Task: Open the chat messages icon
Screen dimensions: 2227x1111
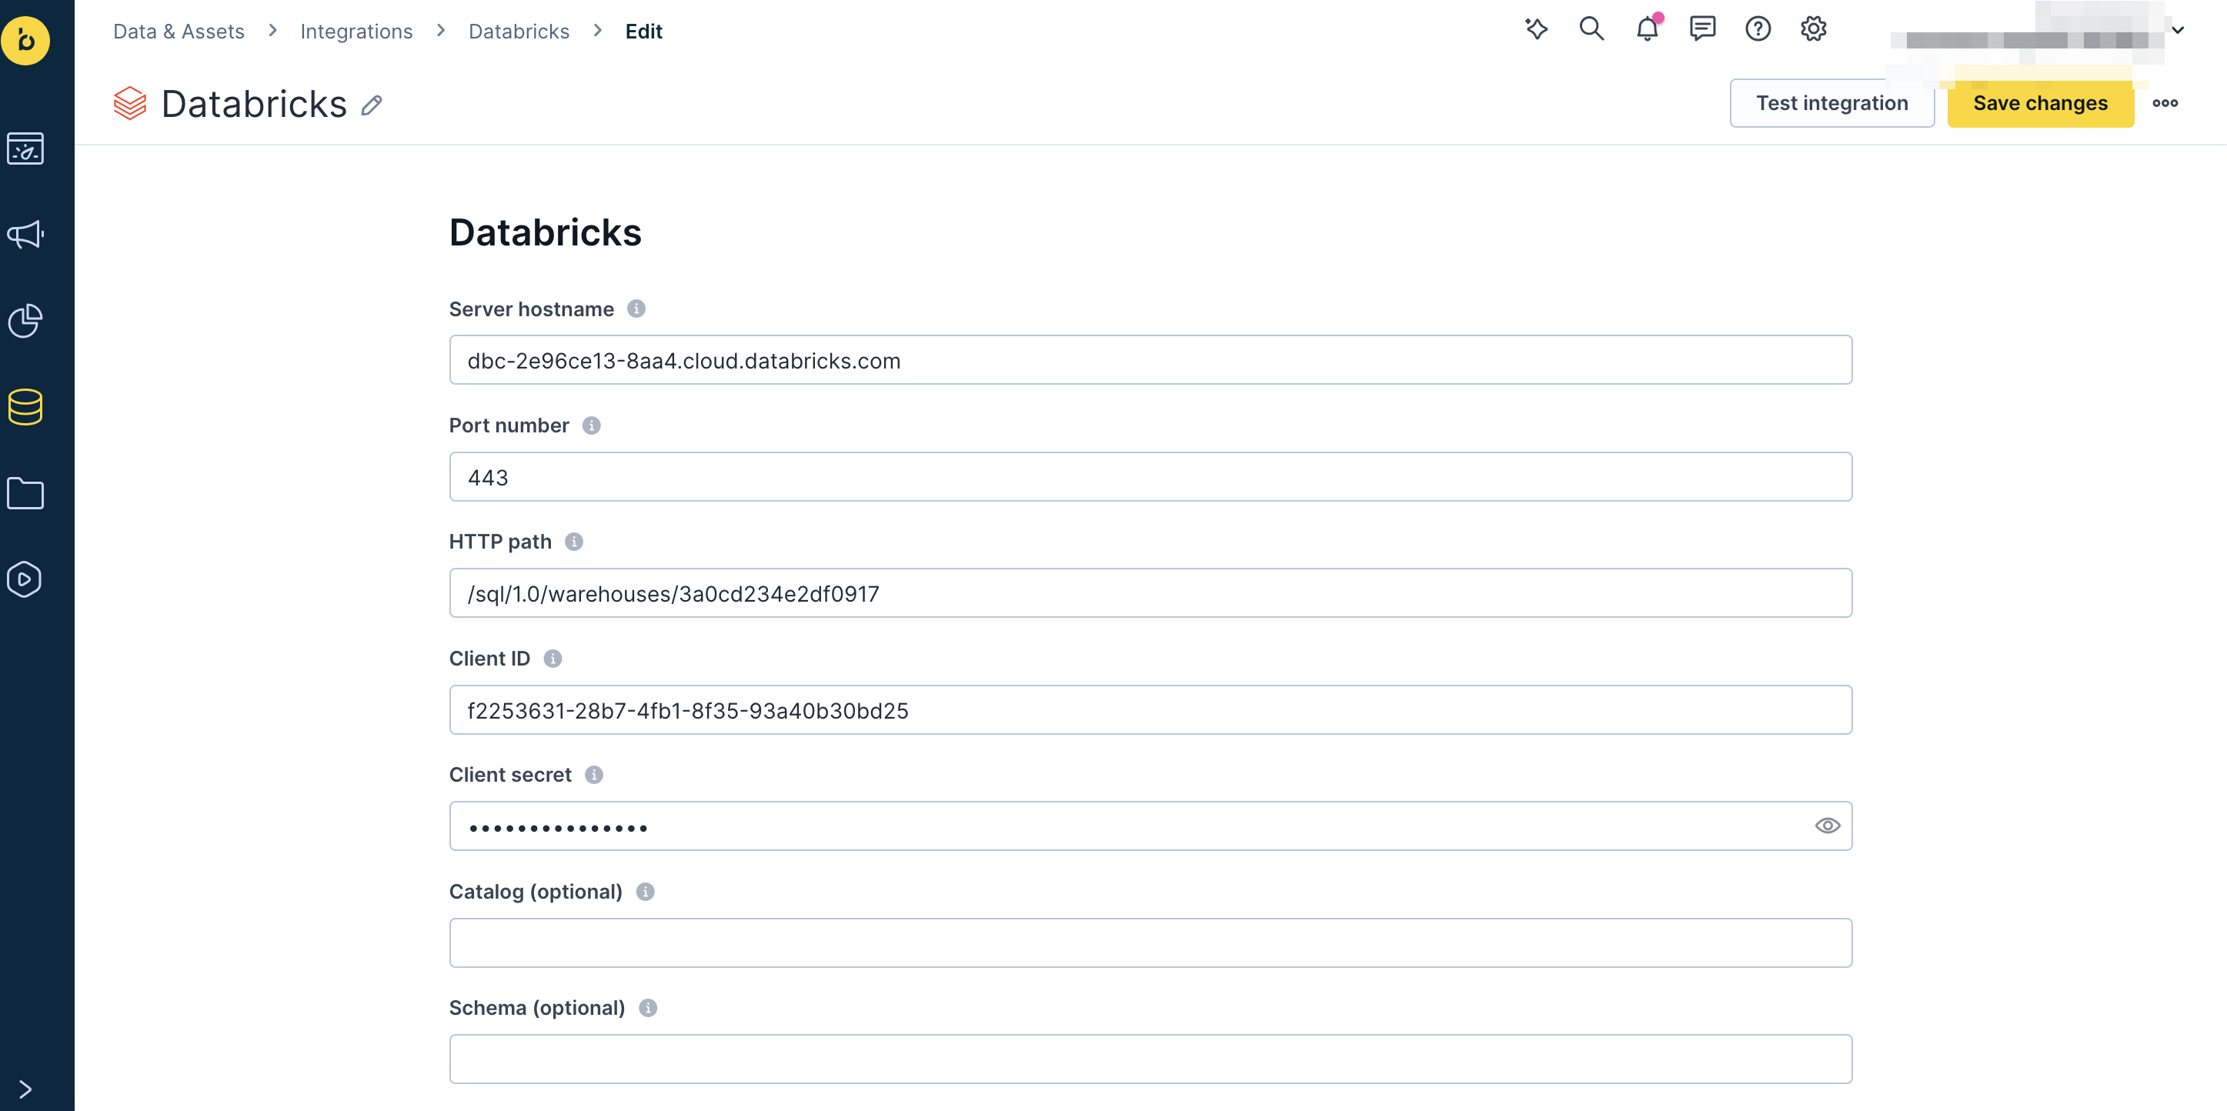Action: [1702, 28]
